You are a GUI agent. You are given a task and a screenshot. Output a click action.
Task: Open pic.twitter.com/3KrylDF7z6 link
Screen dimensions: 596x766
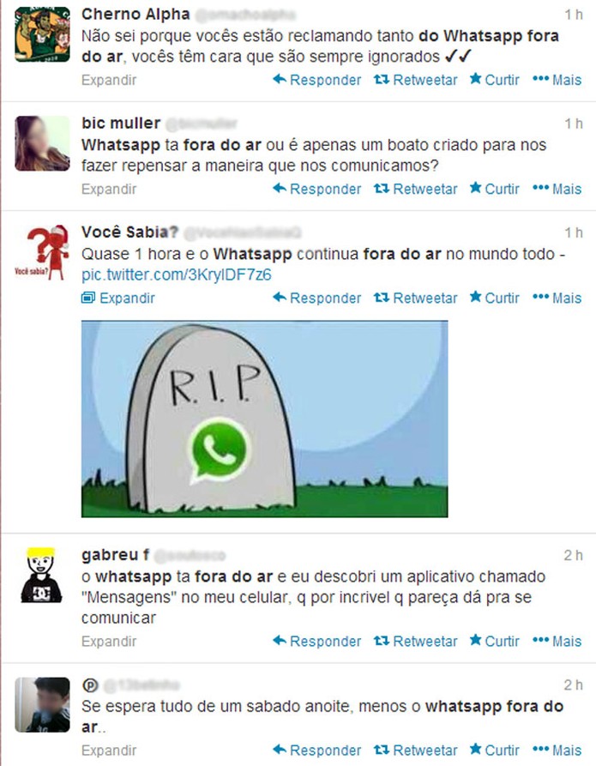click(177, 274)
